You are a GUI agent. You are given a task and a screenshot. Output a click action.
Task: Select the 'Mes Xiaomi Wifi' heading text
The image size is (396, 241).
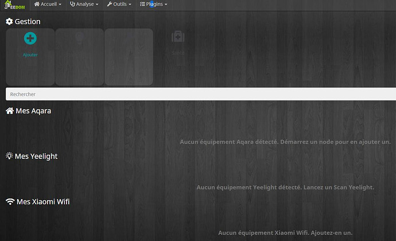[x=43, y=201]
